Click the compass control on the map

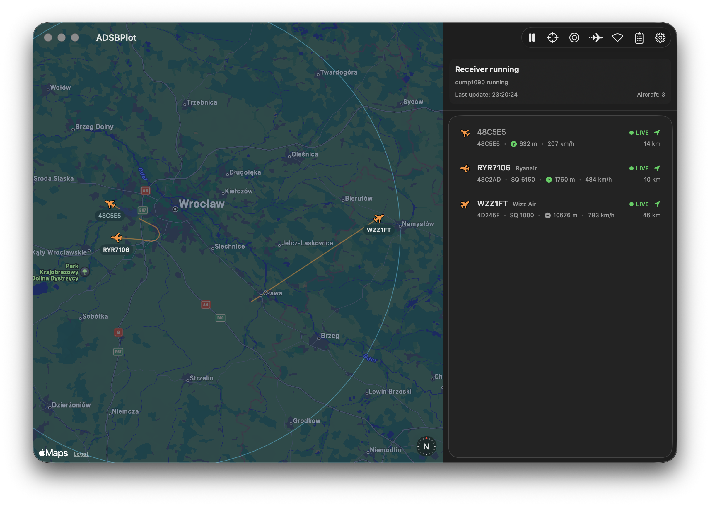coord(426,446)
